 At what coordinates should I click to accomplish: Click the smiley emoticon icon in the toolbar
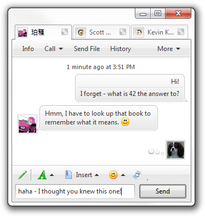[113, 175]
